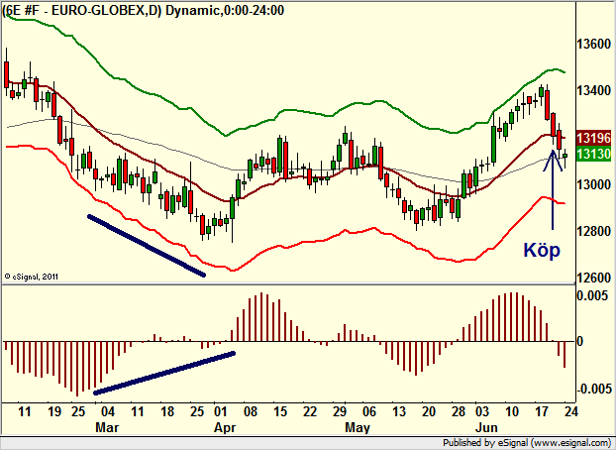
Task: Click the -0.005 indicator axis value
Action: click(594, 389)
